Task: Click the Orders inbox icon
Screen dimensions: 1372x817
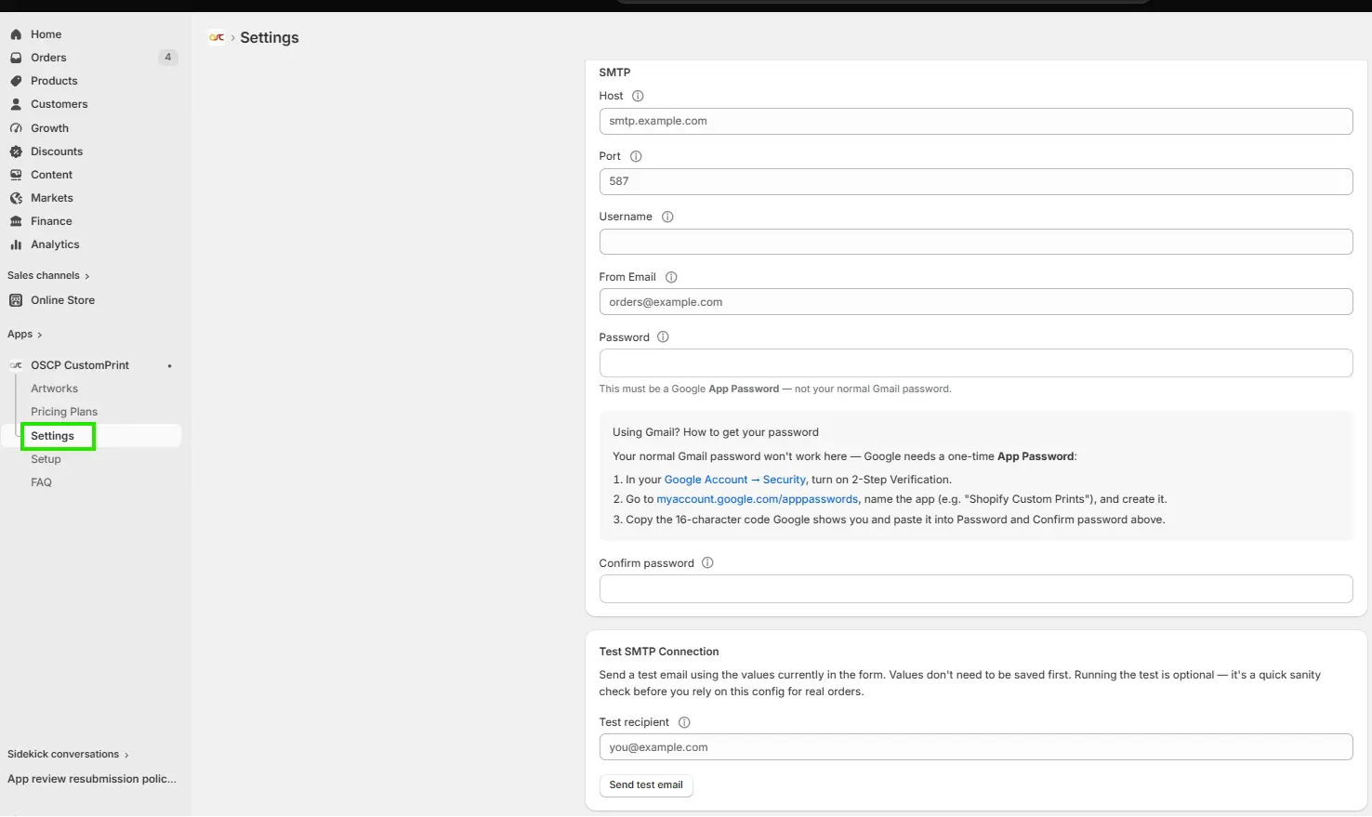Action: click(16, 58)
